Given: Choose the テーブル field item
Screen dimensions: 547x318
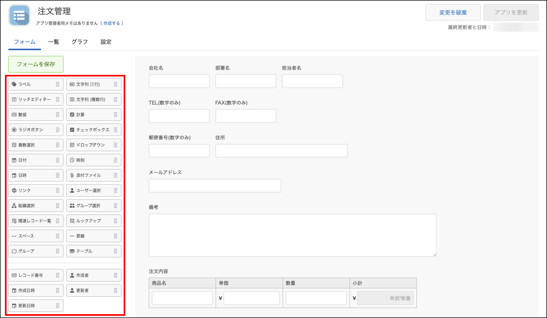Looking at the screenshot, I should pyautogui.click(x=94, y=251).
